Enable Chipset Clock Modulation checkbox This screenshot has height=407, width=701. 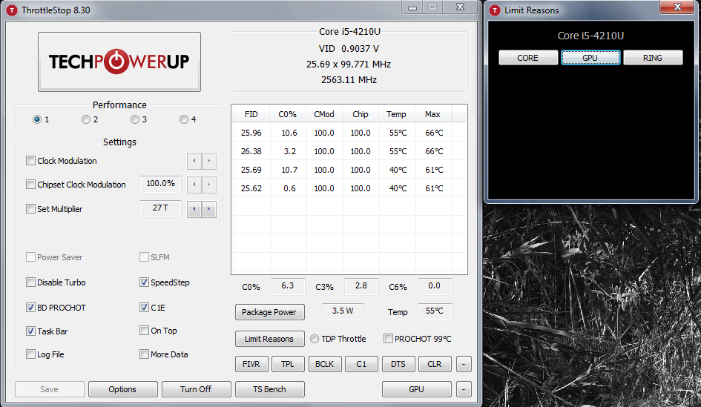[30, 184]
